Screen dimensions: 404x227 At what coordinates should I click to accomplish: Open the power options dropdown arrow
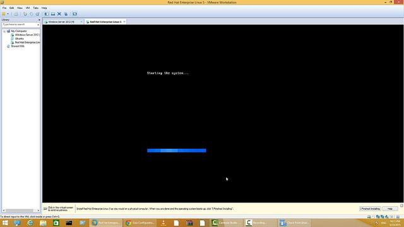tap(8, 14)
